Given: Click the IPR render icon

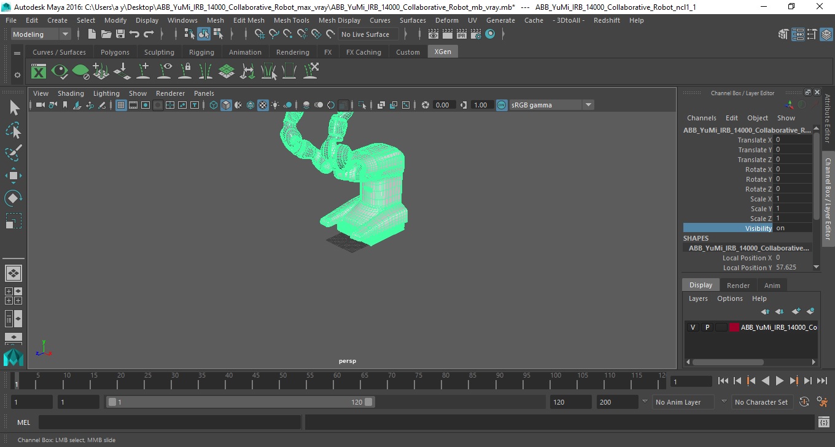Looking at the screenshot, I should pos(462,34).
